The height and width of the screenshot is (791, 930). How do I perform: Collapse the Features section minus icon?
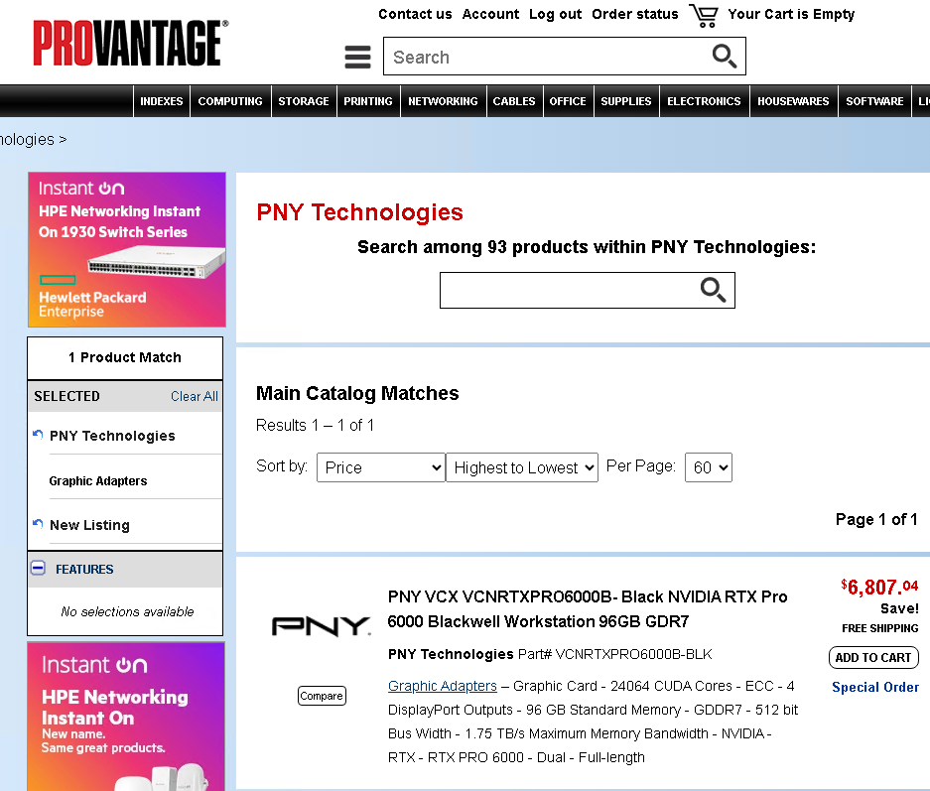(39, 569)
